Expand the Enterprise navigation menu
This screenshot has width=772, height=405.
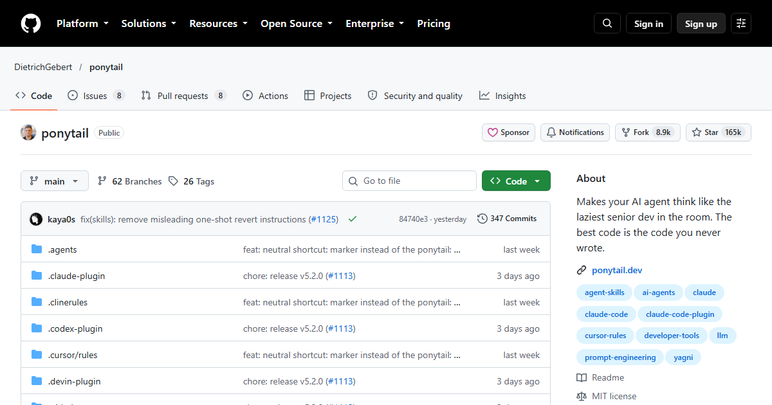coord(374,24)
